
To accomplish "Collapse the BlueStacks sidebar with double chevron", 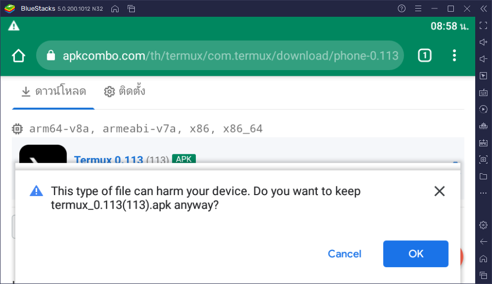I will click(483, 9).
